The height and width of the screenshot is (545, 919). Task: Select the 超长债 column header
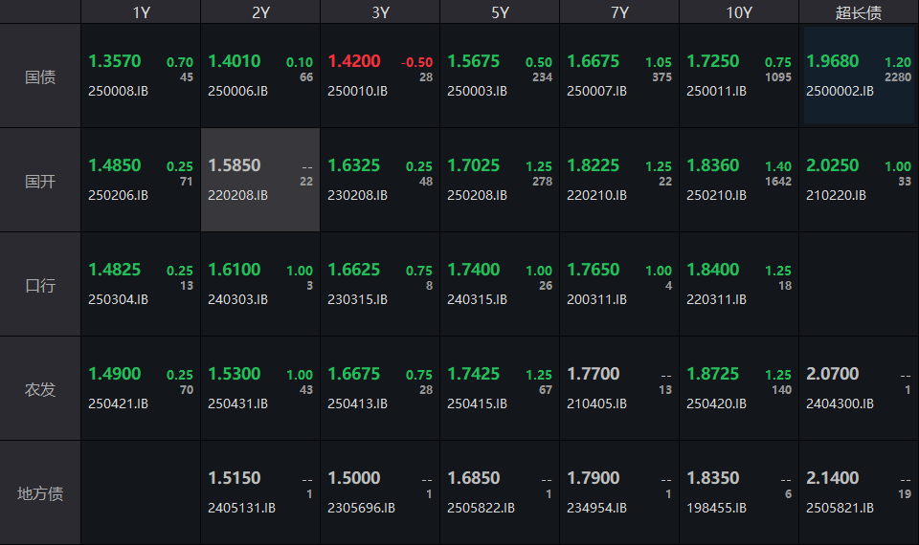(859, 12)
